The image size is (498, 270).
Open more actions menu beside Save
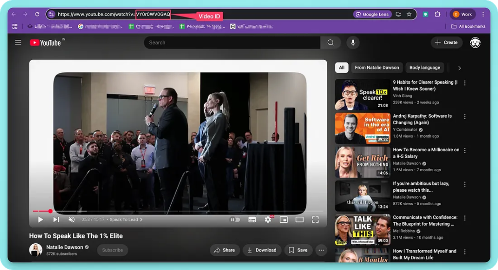coord(321,250)
